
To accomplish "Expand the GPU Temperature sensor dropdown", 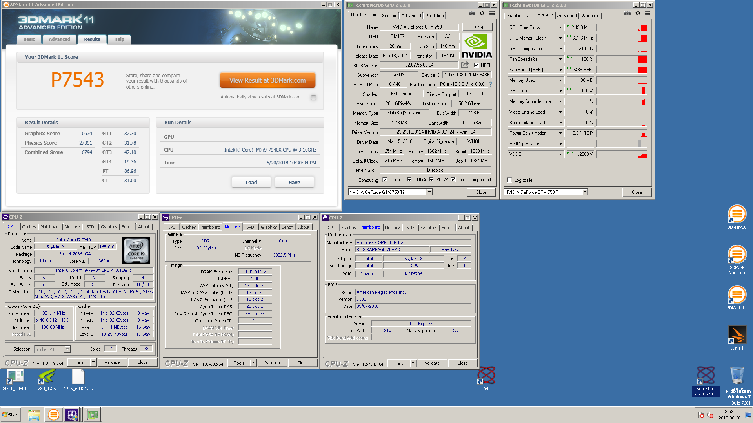I will point(560,49).
